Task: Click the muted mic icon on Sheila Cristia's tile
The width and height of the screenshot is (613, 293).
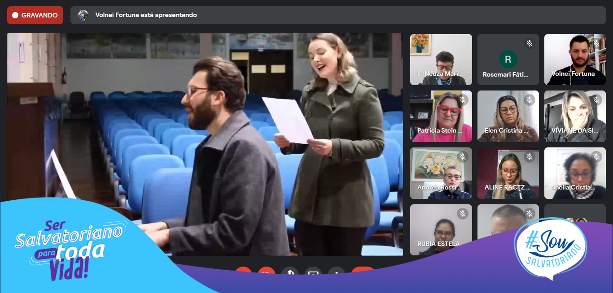Action: [596, 157]
